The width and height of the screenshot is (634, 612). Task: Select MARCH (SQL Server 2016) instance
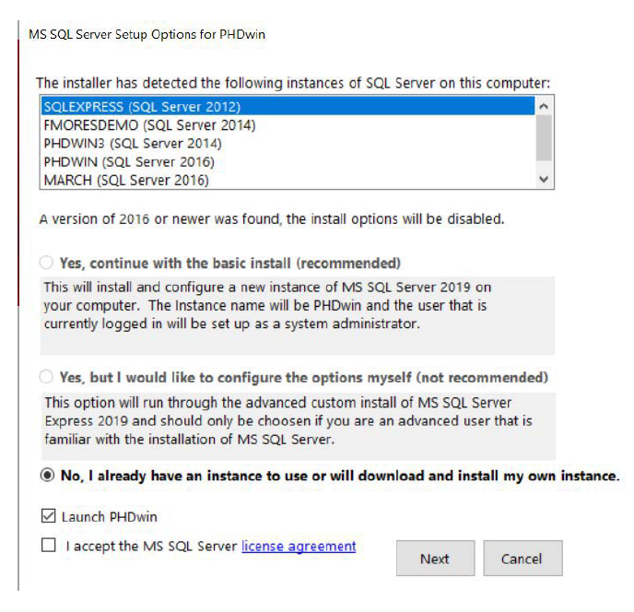coord(125,181)
